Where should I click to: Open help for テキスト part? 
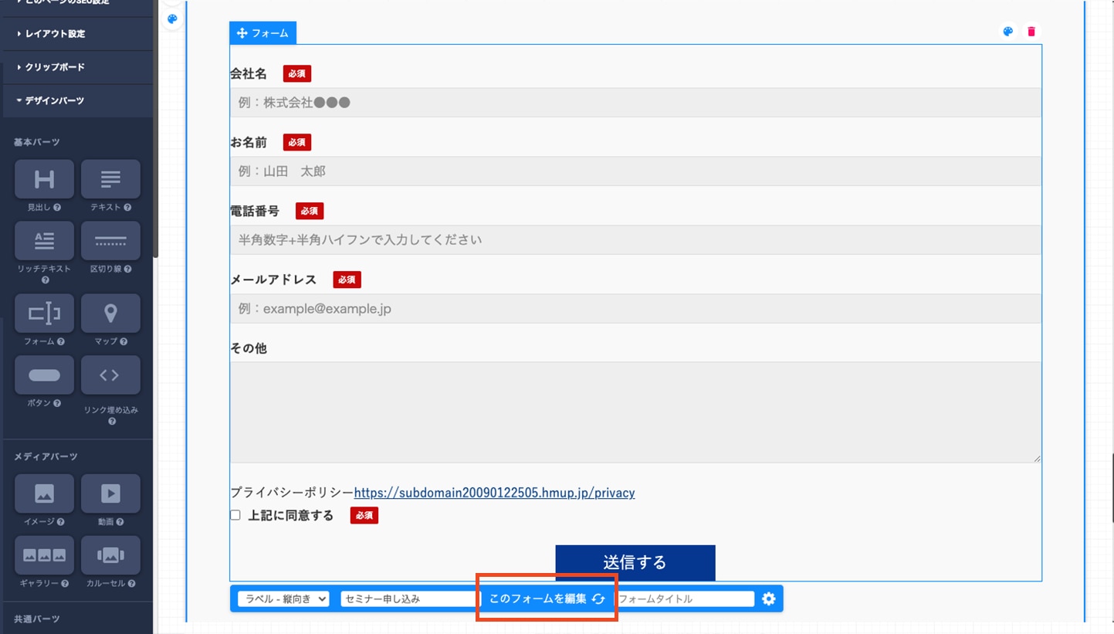coord(127,208)
